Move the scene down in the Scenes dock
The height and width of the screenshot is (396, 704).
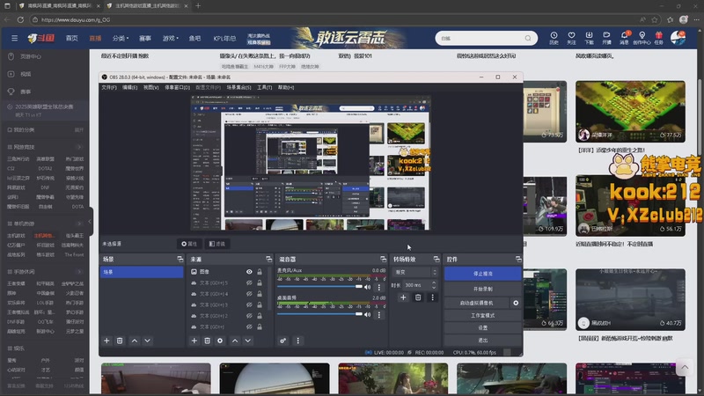[147, 341]
